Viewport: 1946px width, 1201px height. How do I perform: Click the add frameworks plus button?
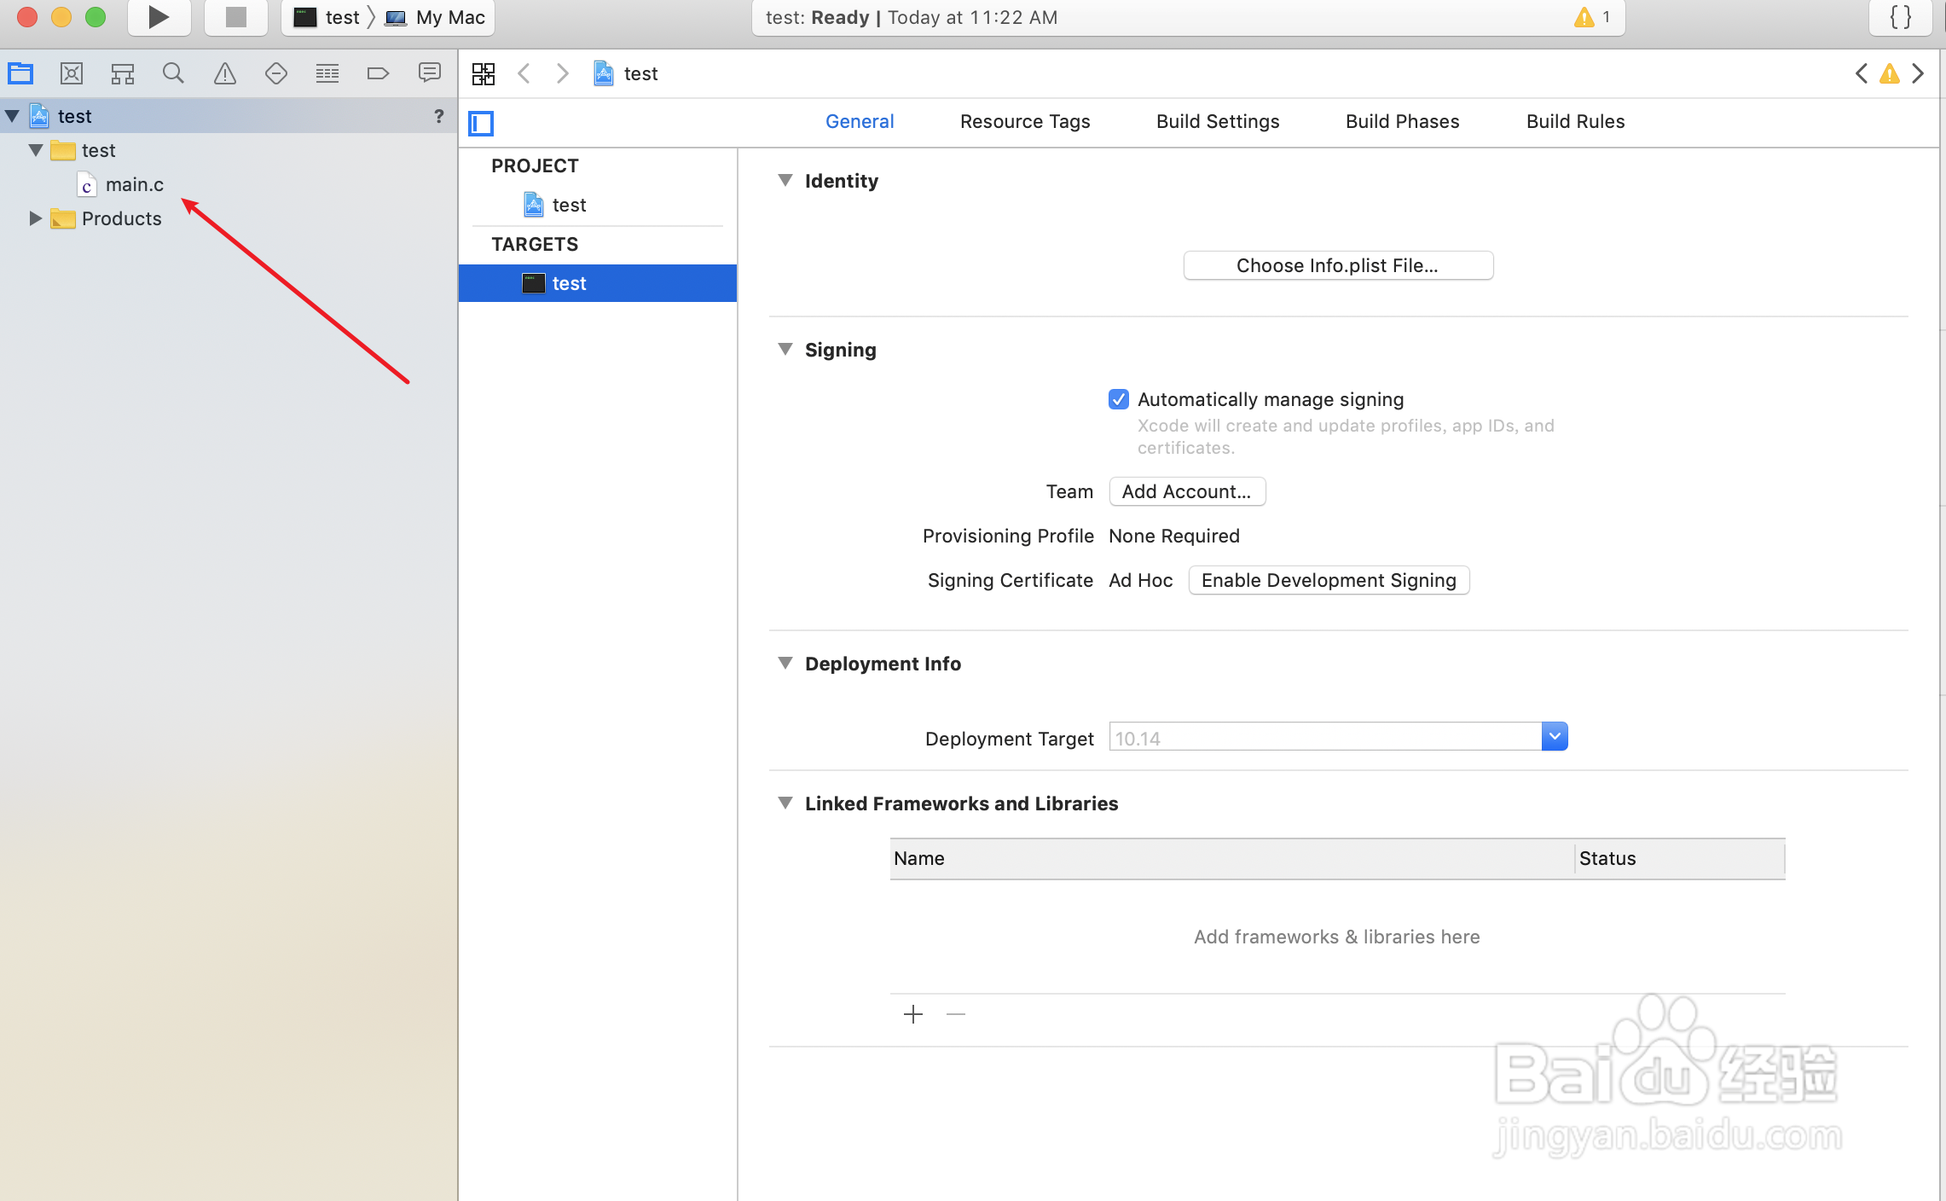click(913, 1013)
